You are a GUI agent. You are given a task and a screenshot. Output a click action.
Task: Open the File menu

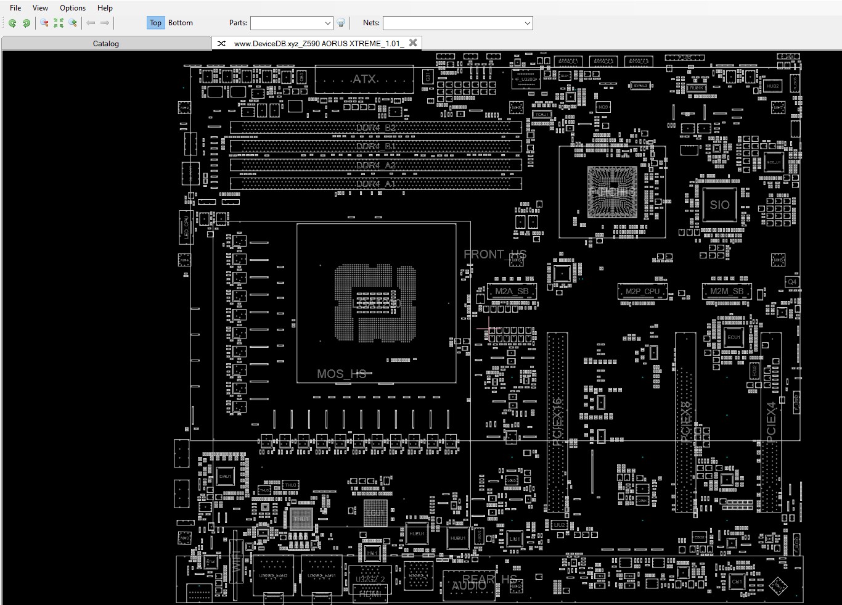click(15, 8)
